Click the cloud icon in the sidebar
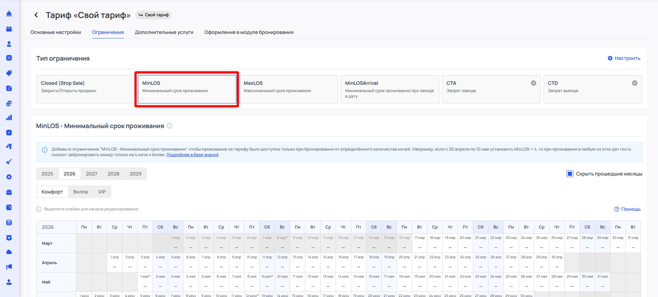This screenshot has width=658, height=297. [x=9, y=252]
